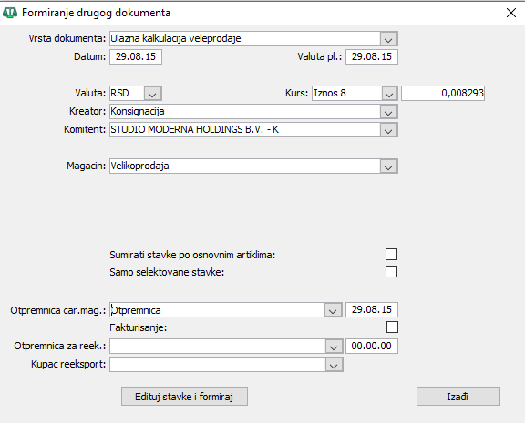Close the Formiranje drugog dokumenta dialog
Image resolution: width=525 pixels, height=423 pixels.
pyautogui.click(x=511, y=13)
